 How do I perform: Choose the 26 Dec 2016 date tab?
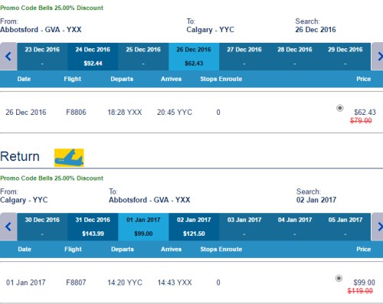click(x=194, y=57)
